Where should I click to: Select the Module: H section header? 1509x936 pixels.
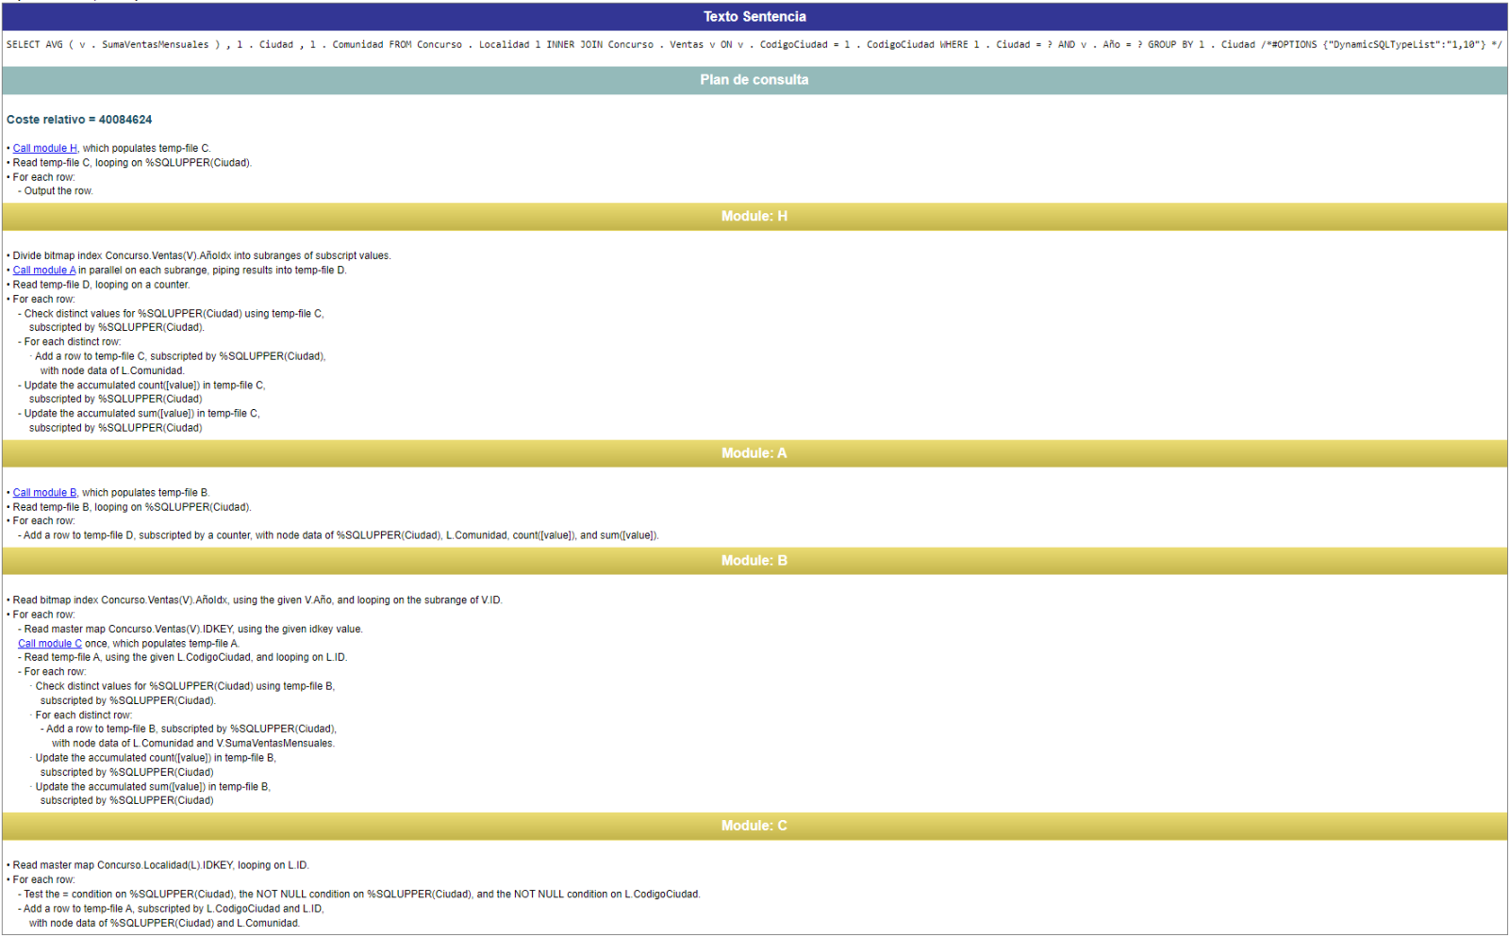click(x=754, y=217)
